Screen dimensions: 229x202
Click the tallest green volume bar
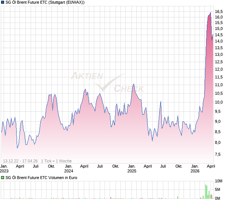tap(206, 191)
